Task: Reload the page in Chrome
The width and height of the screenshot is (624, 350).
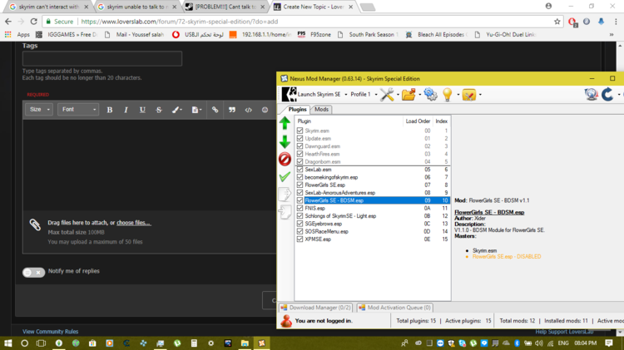Action: (34, 22)
